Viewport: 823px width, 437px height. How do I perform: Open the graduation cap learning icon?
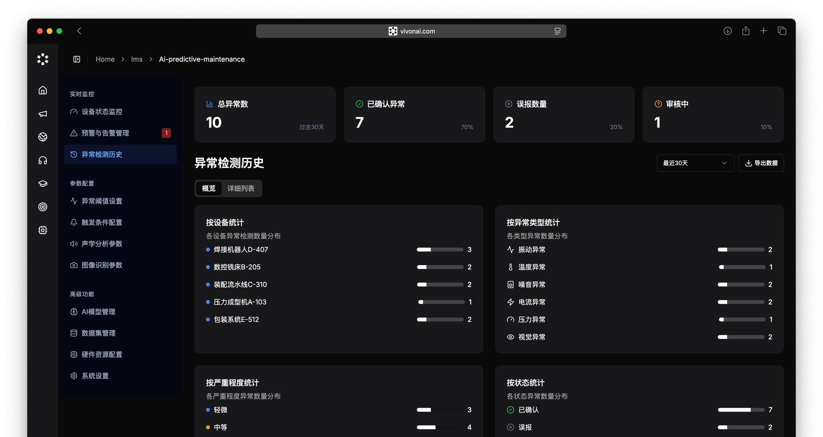[42, 183]
